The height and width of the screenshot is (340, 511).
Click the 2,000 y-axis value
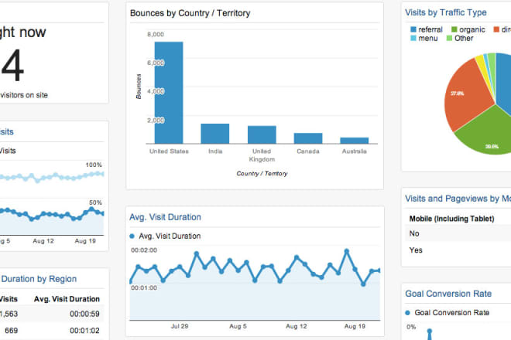coord(156,121)
